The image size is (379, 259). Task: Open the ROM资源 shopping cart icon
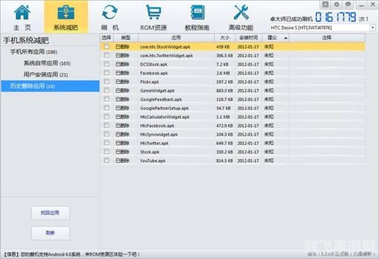(x=154, y=12)
